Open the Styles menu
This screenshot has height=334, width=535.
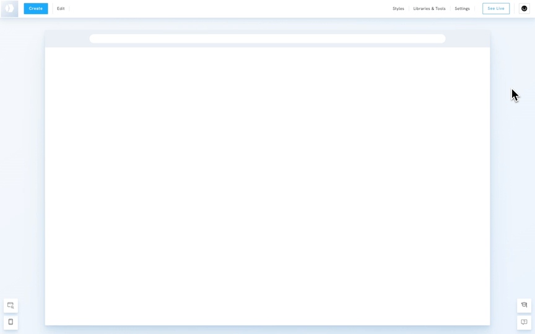click(x=398, y=9)
